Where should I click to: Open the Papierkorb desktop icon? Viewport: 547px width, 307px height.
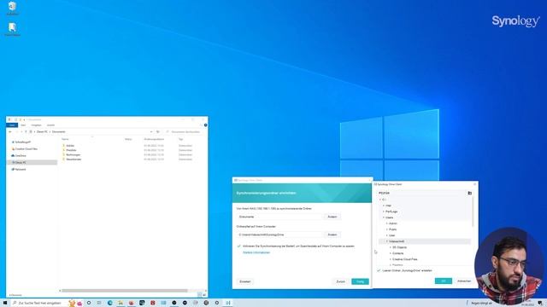[x=12, y=9]
